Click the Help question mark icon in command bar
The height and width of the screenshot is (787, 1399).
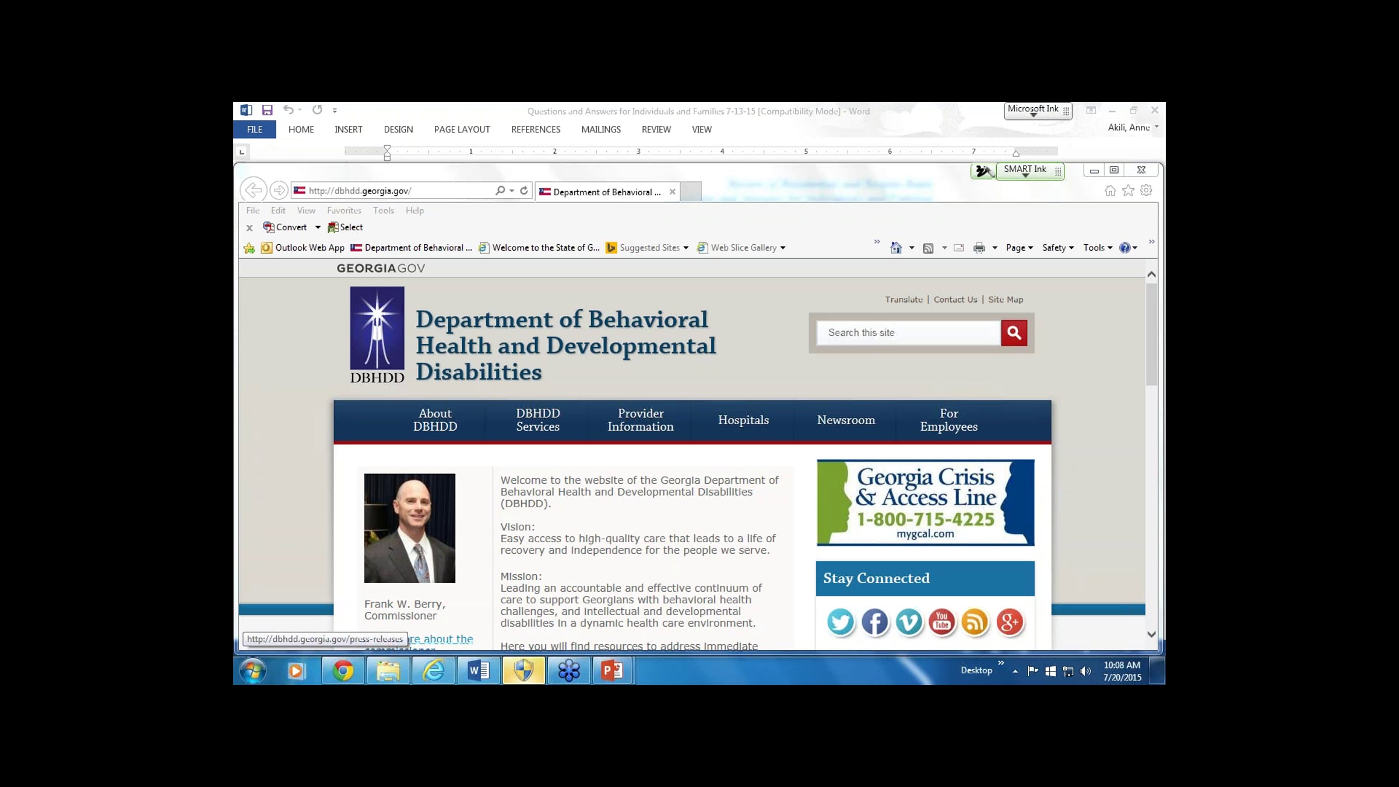pyautogui.click(x=1125, y=248)
